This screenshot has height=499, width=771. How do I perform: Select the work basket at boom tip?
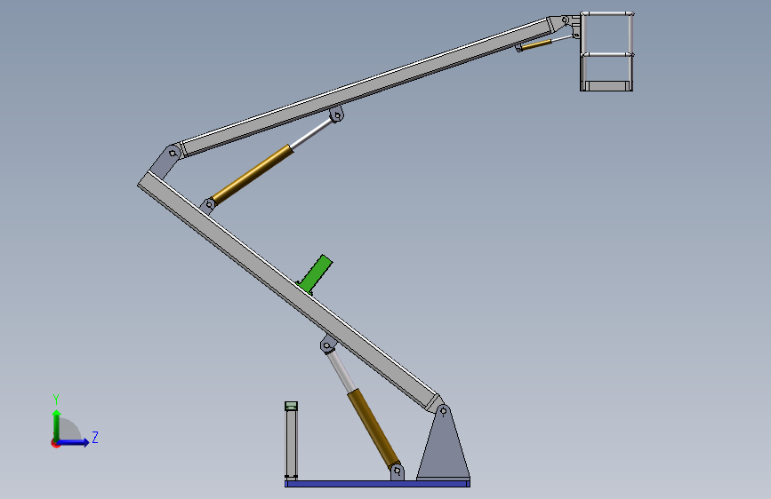pyautogui.click(x=606, y=51)
